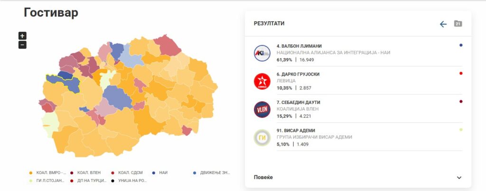Zoom in on the map
Viewport: 486px width, 191px height.
point(22,36)
